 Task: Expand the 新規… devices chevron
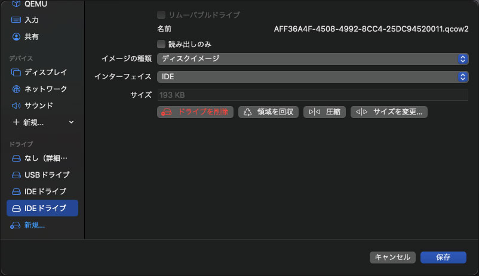[71, 122]
